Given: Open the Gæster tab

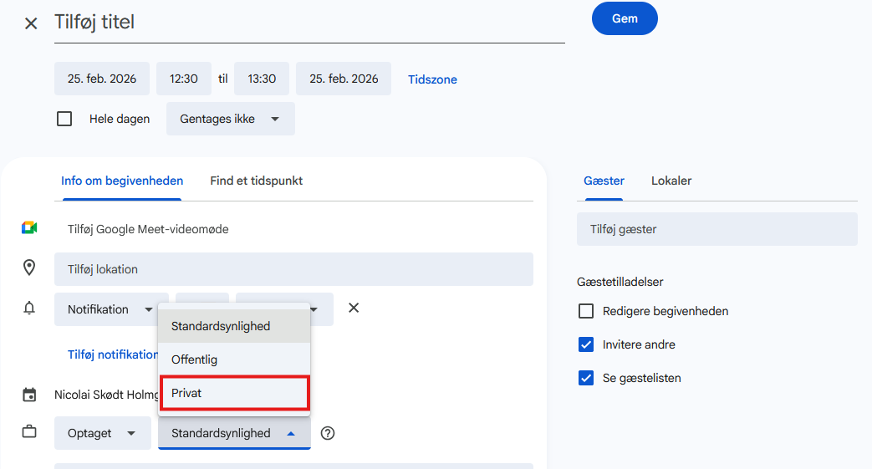Looking at the screenshot, I should coord(604,181).
